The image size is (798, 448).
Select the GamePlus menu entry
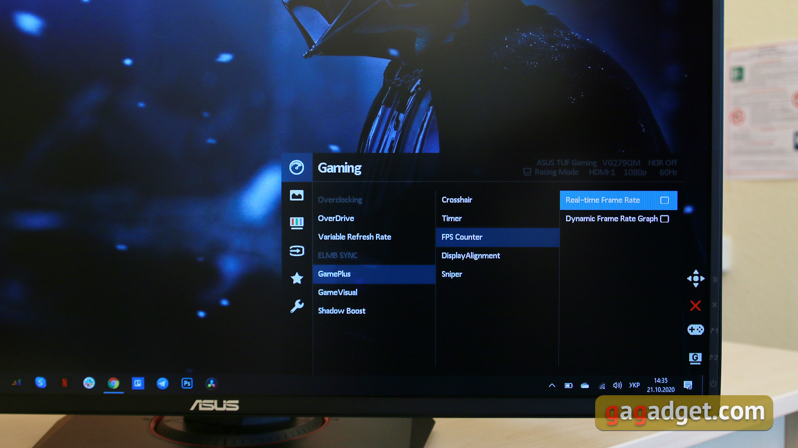tap(374, 274)
